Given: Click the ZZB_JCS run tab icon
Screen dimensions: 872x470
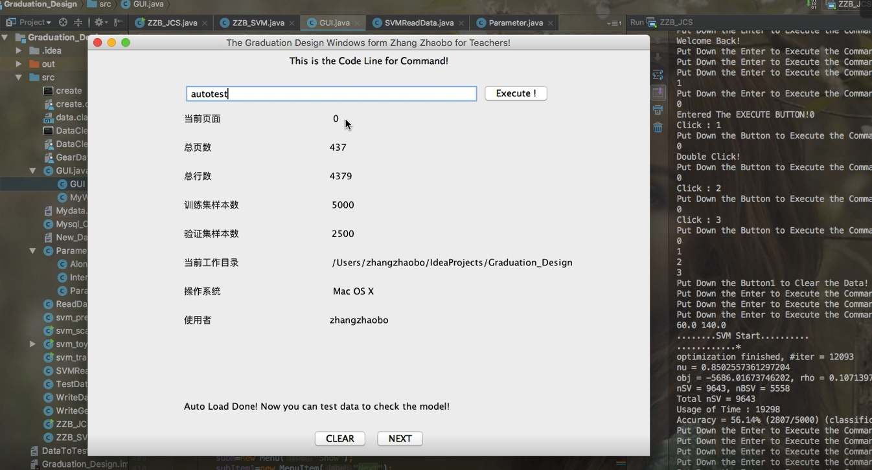Looking at the screenshot, I should (x=652, y=23).
